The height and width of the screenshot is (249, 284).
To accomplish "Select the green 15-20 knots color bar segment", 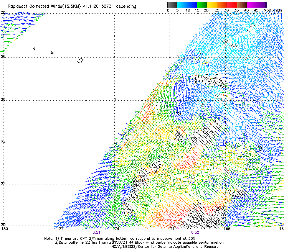I will click(202, 5).
